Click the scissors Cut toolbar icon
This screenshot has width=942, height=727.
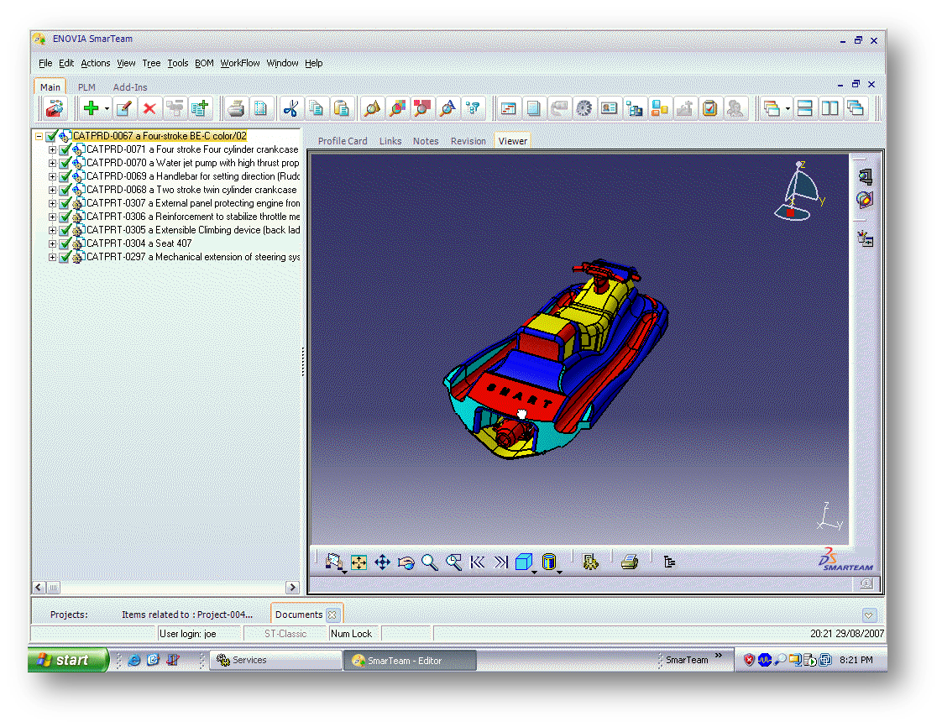coord(290,108)
